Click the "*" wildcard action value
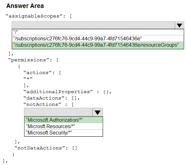Viewport: 186px width, 165px height. coord(28,79)
